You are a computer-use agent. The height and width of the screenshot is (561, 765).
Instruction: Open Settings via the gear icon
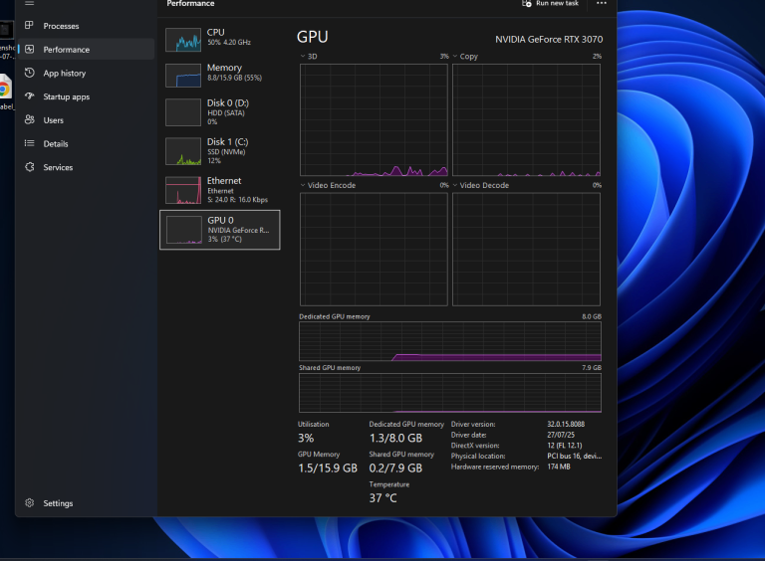click(30, 503)
